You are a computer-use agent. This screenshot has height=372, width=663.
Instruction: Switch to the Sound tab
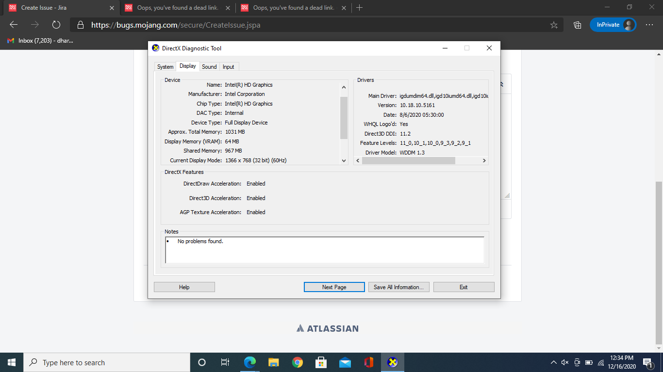click(x=209, y=67)
